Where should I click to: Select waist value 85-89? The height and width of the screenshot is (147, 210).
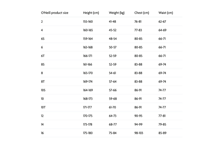(162, 133)
